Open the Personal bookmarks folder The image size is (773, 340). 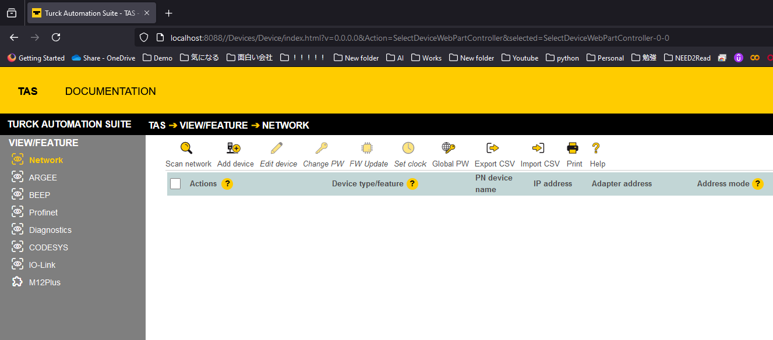[605, 58]
